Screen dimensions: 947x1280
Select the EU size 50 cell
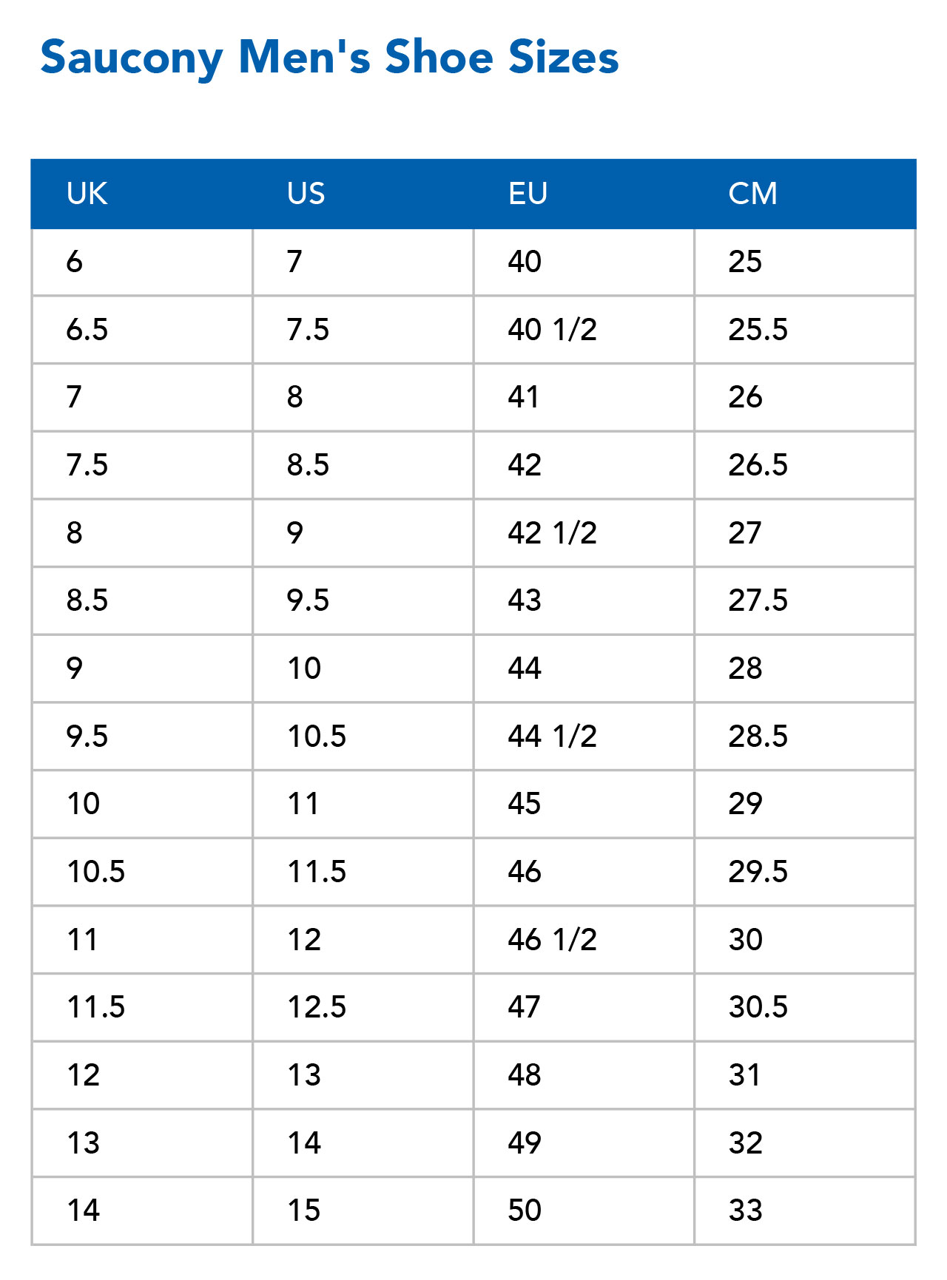pyautogui.click(x=584, y=1210)
